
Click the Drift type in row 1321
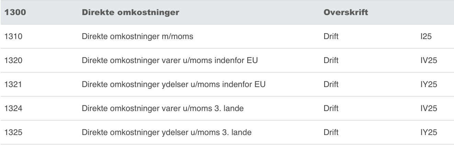tap(331, 84)
